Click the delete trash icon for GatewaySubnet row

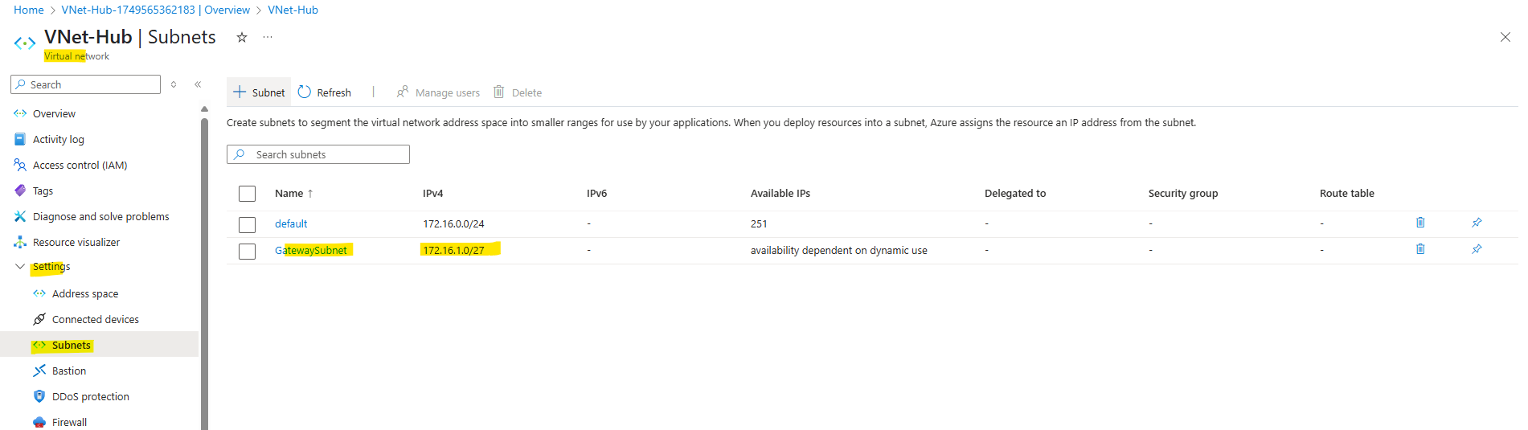pyautogui.click(x=1420, y=249)
